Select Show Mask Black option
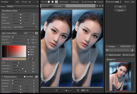 [x=29, y=55]
